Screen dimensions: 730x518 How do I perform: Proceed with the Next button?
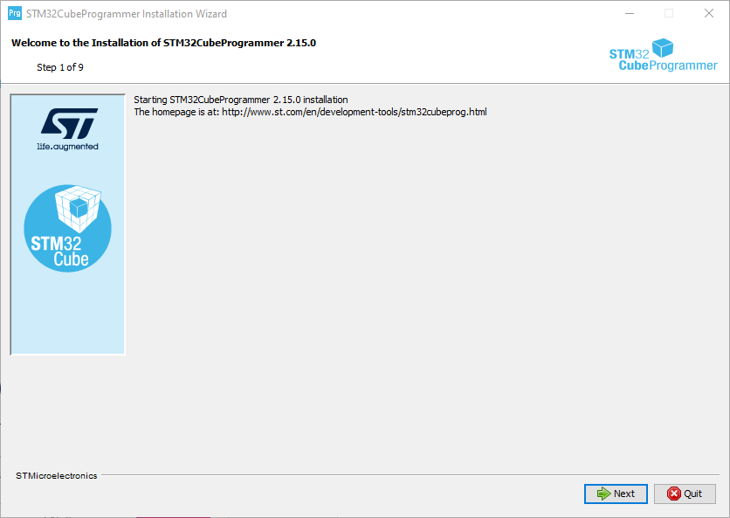616,494
